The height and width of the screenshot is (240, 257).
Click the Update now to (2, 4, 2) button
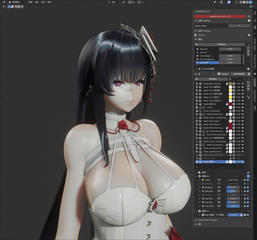pos(220,16)
